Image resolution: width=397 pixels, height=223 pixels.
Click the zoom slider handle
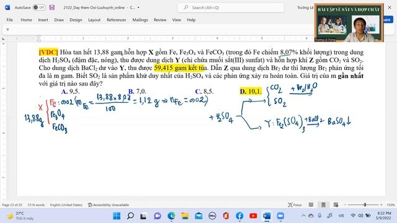pos(365,205)
